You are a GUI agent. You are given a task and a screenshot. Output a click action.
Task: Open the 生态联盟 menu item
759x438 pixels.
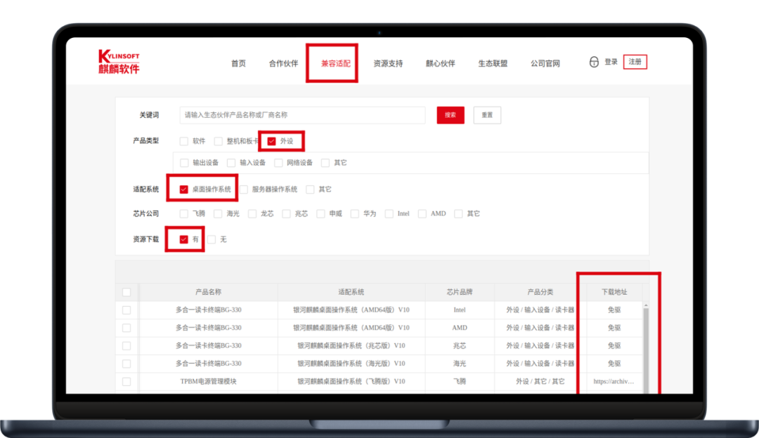pos(493,63)
